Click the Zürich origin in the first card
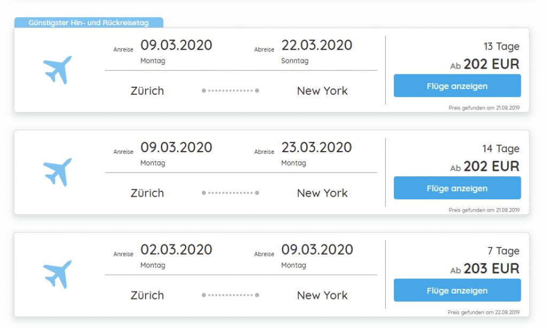548x328 pixels. pyautogui.click(x=147, y=91)
